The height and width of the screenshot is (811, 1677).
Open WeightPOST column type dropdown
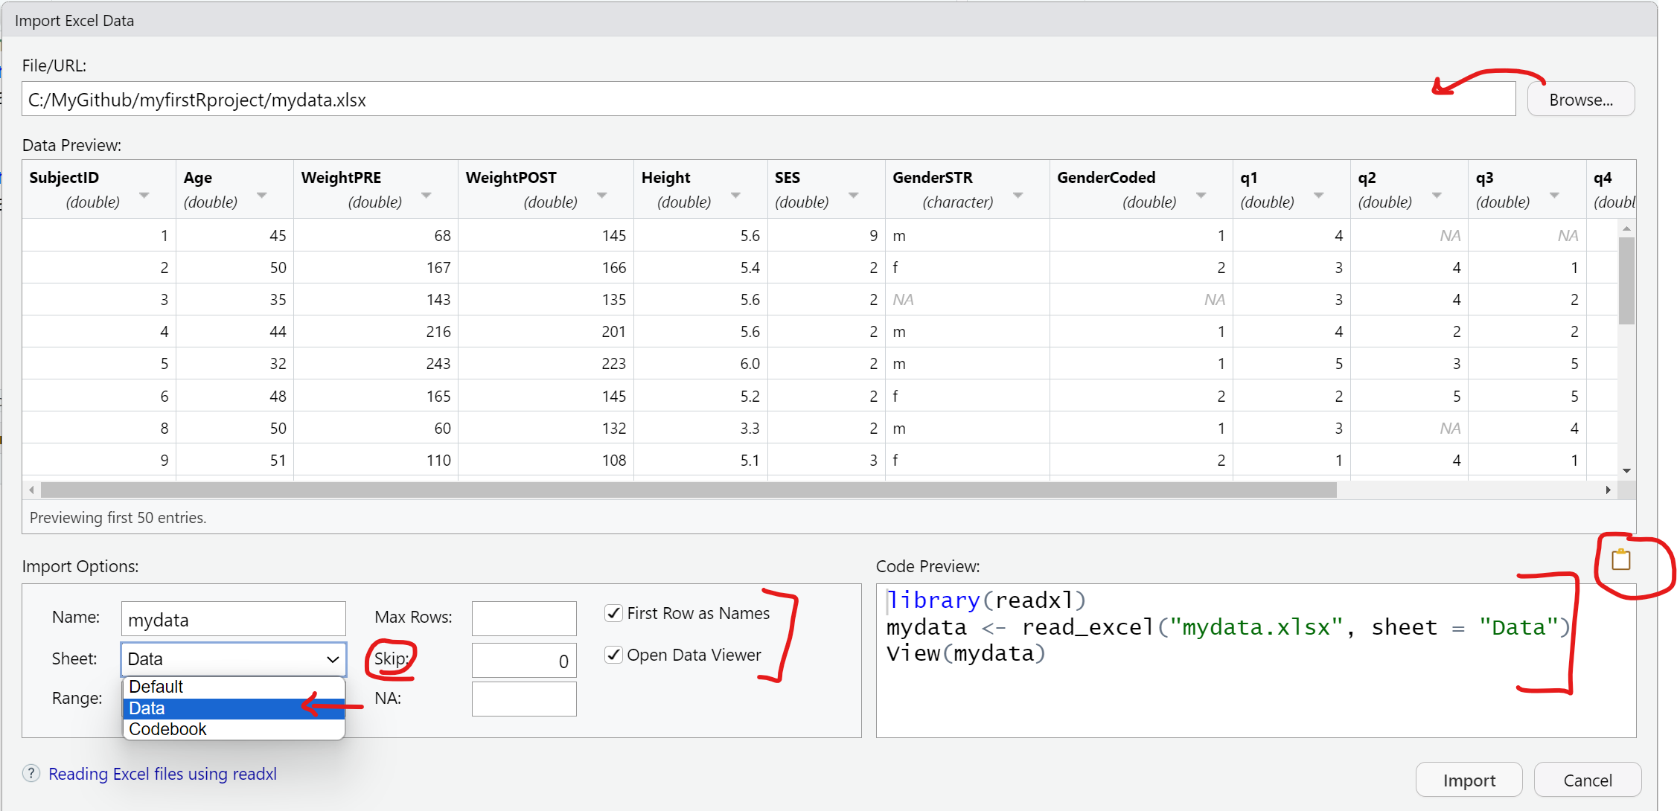coord(602,195)
